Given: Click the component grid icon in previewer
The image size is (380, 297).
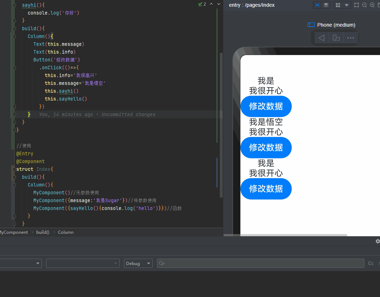Looking at the screenshot, I should [338, 5].
